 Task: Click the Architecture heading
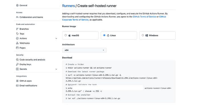[x=68, y=45]
